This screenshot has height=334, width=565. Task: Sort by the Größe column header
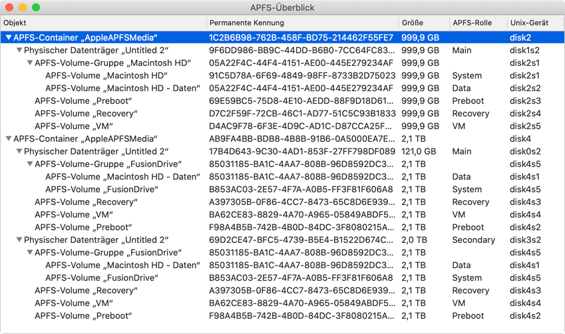click(424, 23)
